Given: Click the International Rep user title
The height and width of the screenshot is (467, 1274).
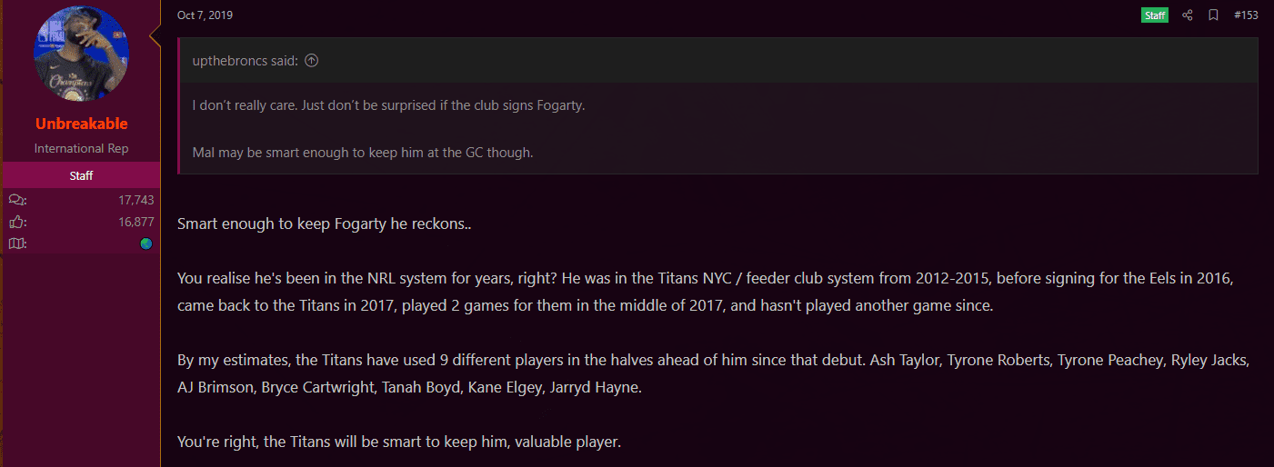Looking at the screenshot, I should coord(82,148).
